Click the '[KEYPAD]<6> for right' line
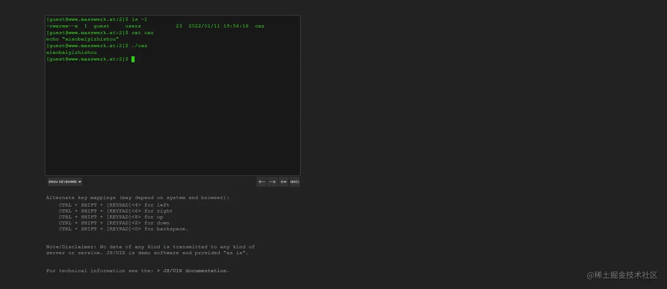 coord(116,211)
